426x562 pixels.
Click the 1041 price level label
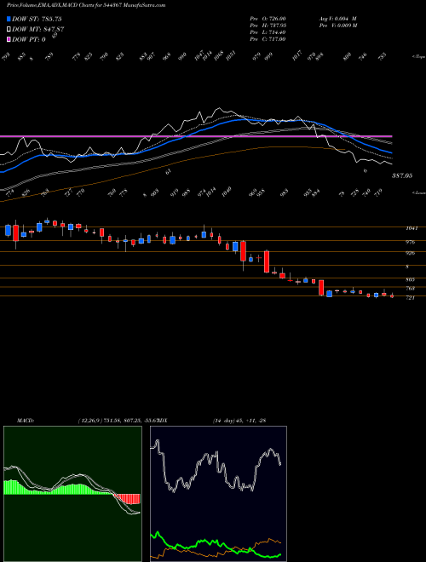pos(411,228)
